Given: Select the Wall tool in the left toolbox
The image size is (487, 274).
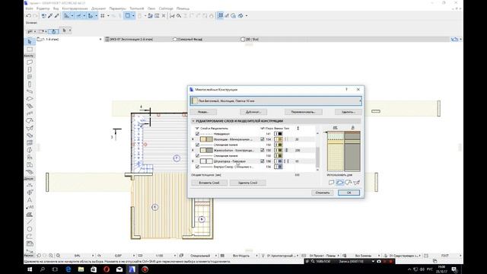Looking at the screenshot, I should [30, 62].
